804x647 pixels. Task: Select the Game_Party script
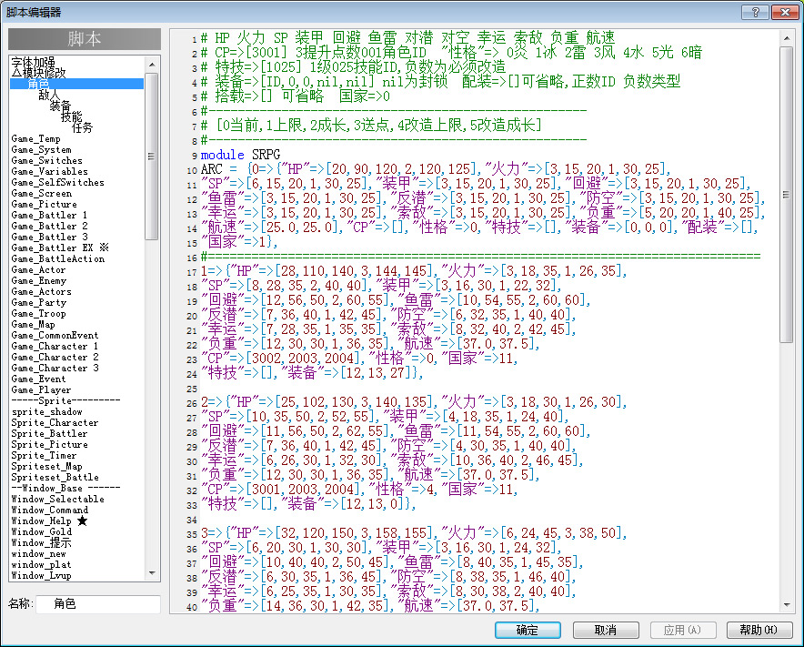coord(38,302)
